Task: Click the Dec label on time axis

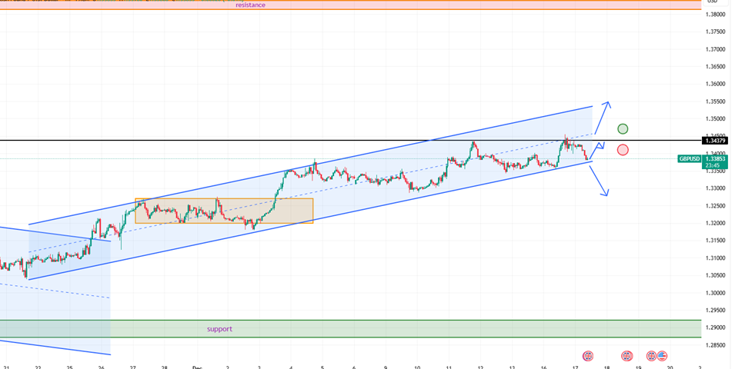Action: [x=197, y=367]
